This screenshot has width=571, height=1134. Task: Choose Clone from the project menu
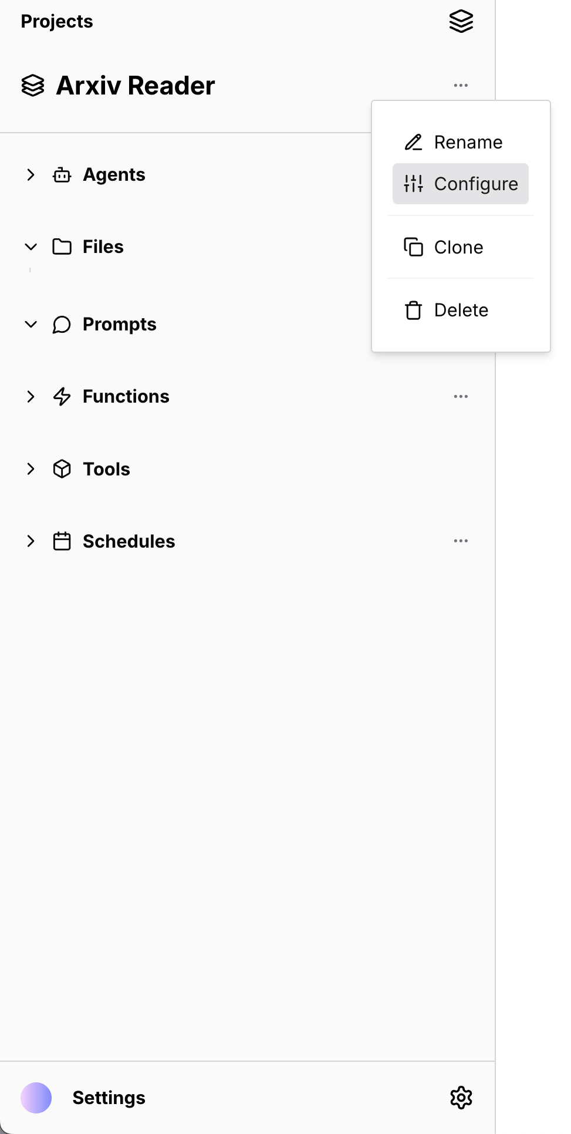pos(458,247)
